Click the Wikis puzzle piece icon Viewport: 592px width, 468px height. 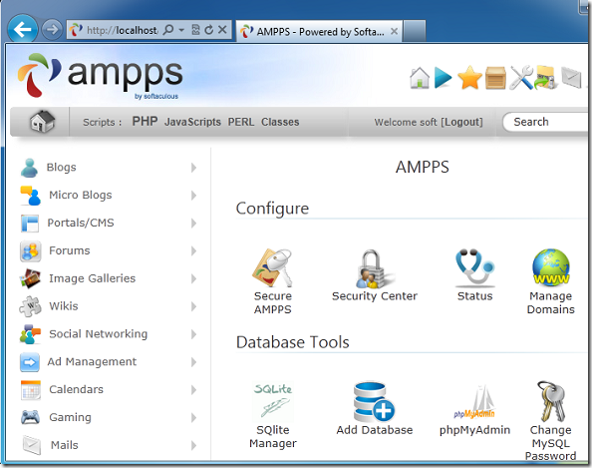(x=30, y=306)
